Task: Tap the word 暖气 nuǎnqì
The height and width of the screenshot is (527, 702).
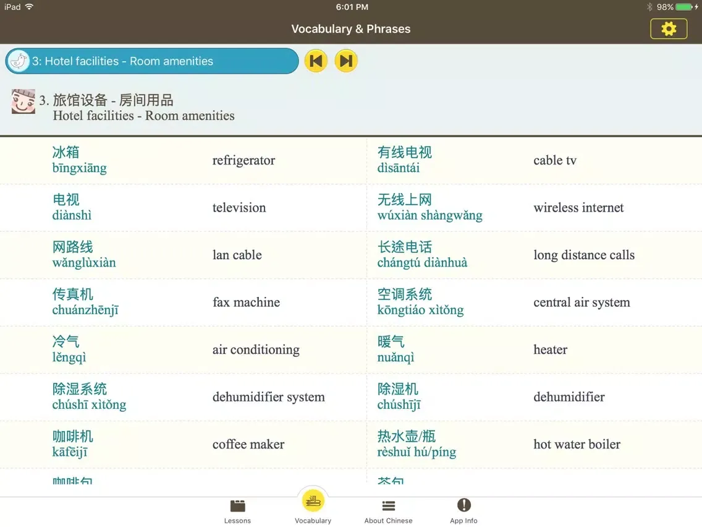Action: coord(395,349)
